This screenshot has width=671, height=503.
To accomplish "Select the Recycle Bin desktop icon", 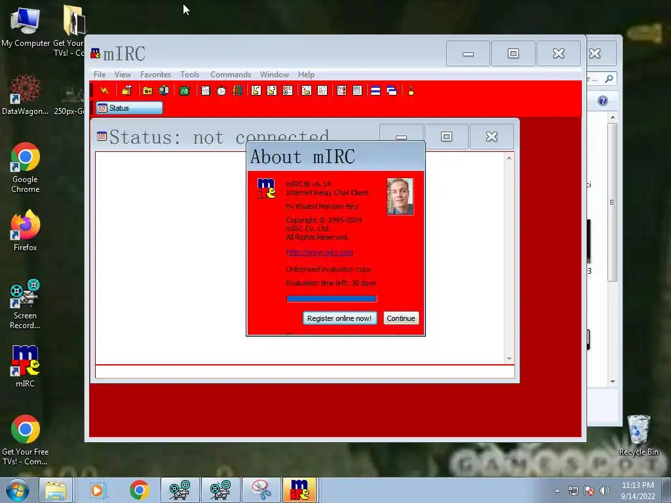I will click(638, 435).
